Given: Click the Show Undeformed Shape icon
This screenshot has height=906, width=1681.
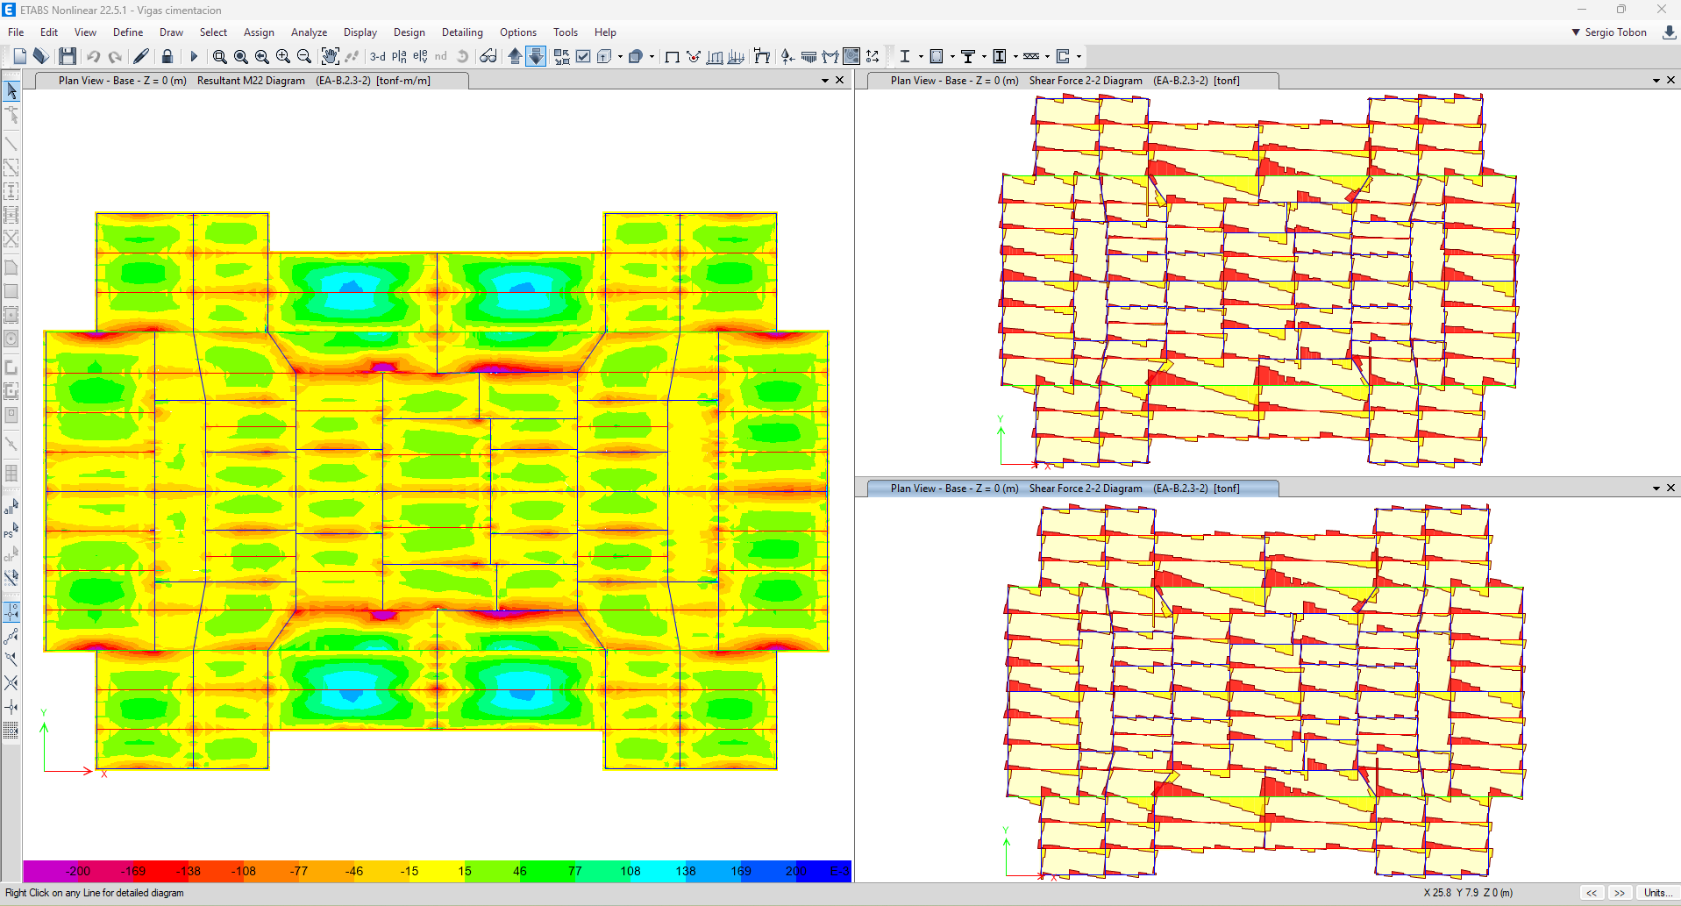Looking at the screenshot, I should click(672, 56).
